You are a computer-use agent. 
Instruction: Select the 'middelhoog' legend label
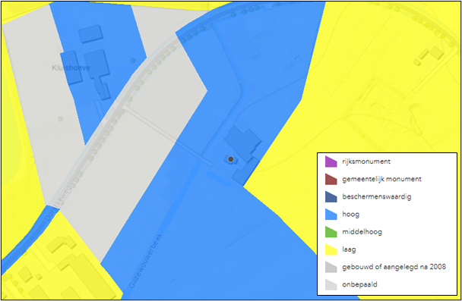pos(362,232)
